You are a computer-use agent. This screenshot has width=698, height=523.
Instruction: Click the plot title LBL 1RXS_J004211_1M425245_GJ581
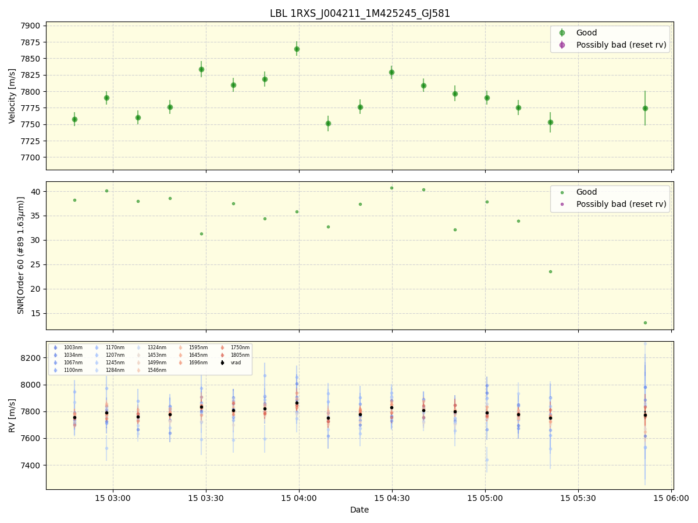pos(359,12)
